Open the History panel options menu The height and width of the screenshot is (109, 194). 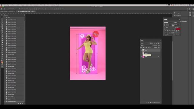[25, 16]
